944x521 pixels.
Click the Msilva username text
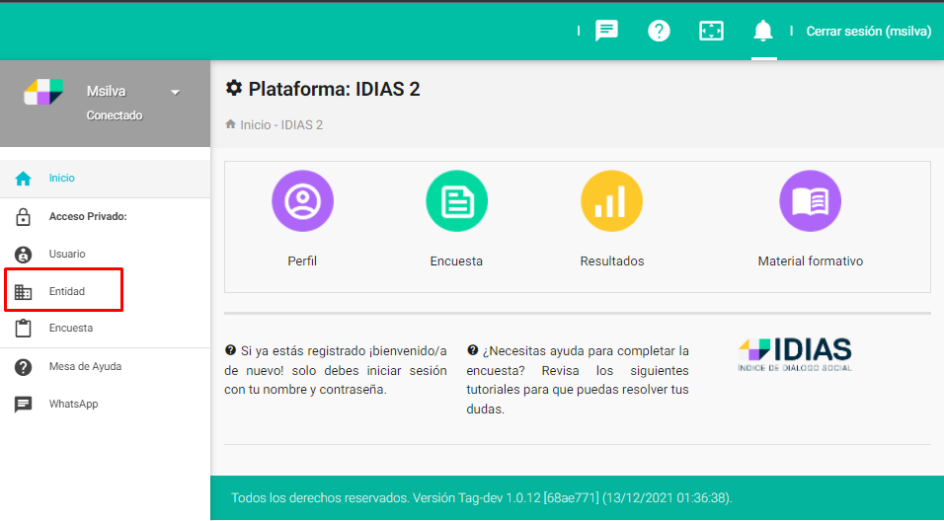tap(106, 92)
